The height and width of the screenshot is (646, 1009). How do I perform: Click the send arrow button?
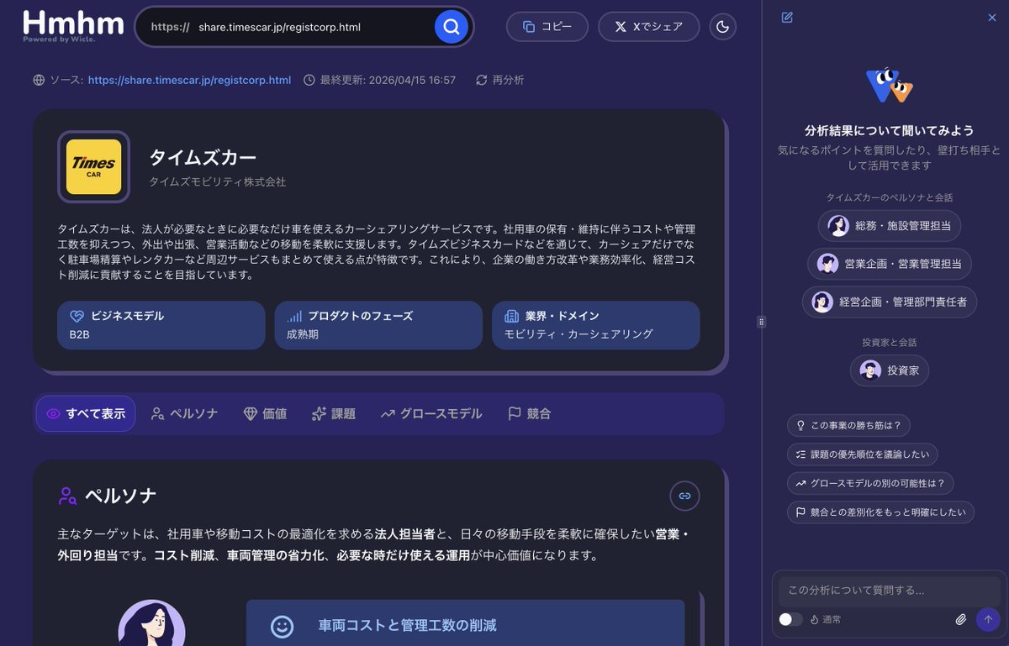pos(988,619)
